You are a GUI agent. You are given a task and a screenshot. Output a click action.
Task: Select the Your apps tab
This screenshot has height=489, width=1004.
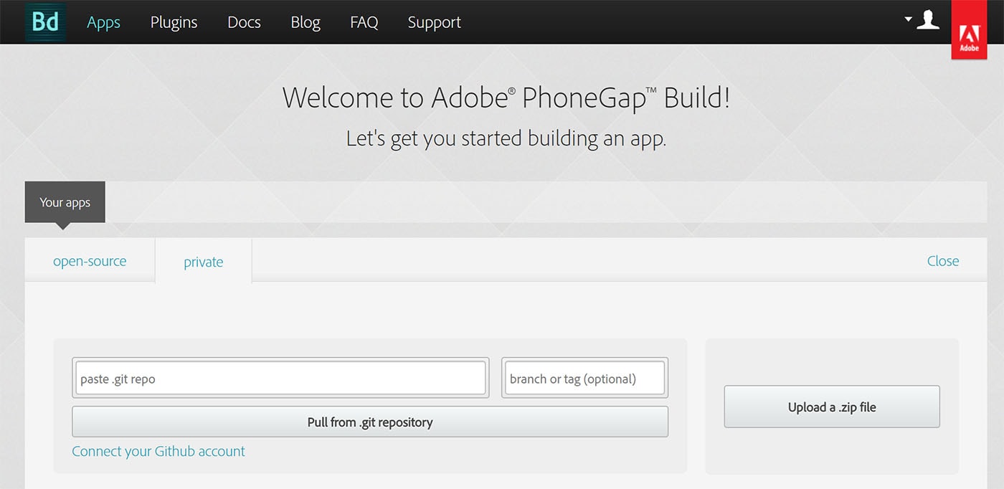coord(65,202)
